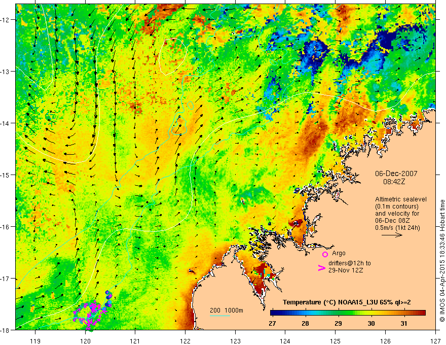Click the temperature color bar
The image size is (446, 345).
pos(348,313)
